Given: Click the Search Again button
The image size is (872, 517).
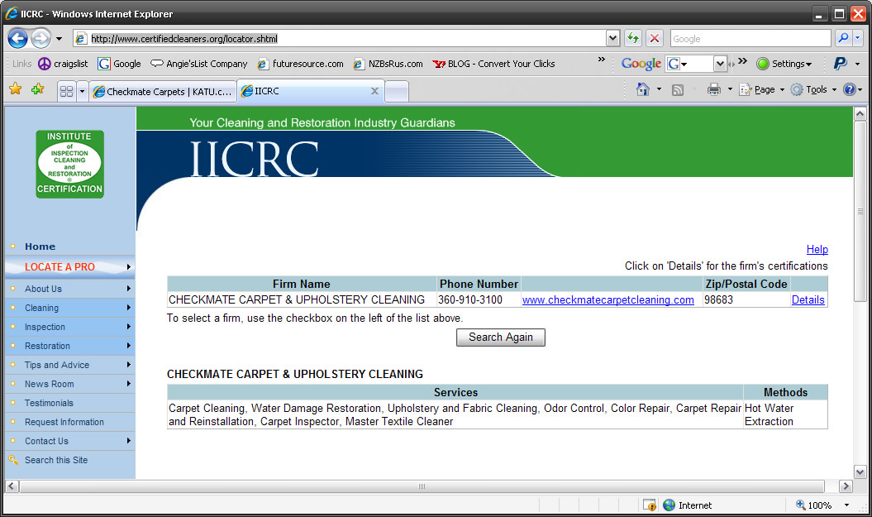Looking at the screenshot, I should point(500,337).
